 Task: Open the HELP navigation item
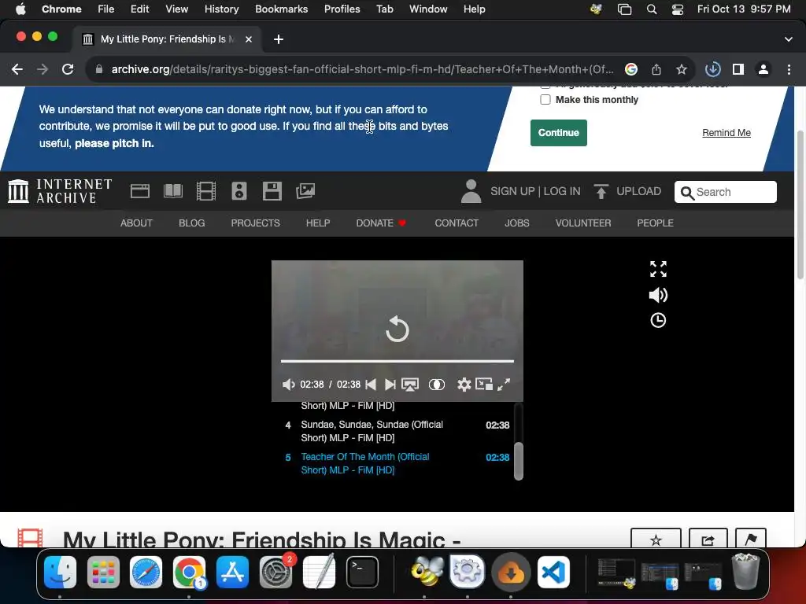pyautogui.click(x=318, y=223)
